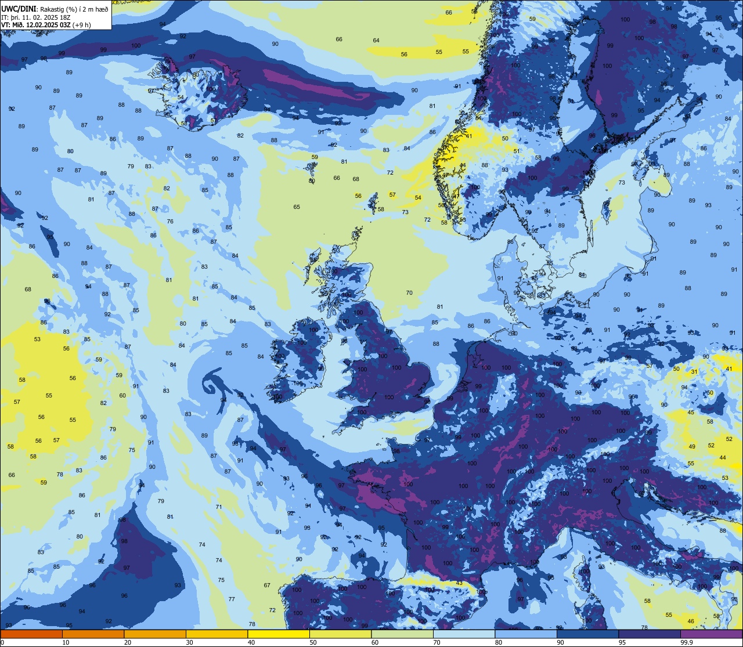
Task: Click the humidity value '76' on the map
Action: point(170,222)
